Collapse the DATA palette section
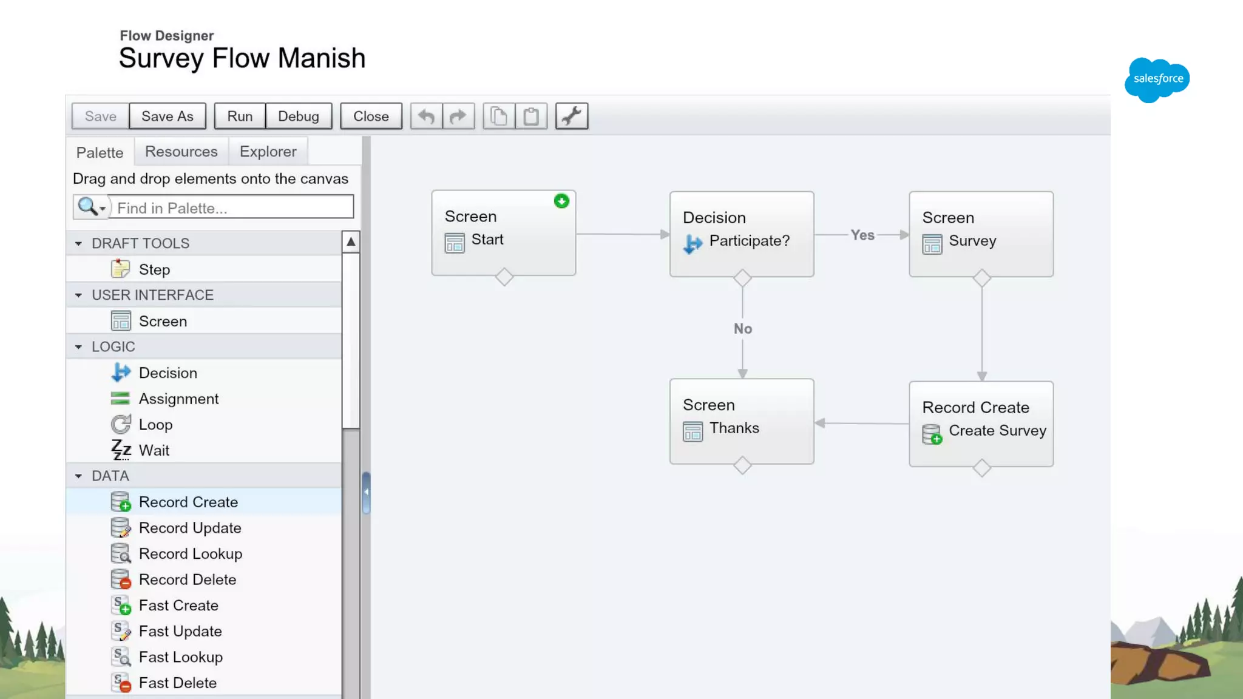Image resolution: width=1243 pixels, height=699 pixels. pyautogui.click(x=78, y=476)
